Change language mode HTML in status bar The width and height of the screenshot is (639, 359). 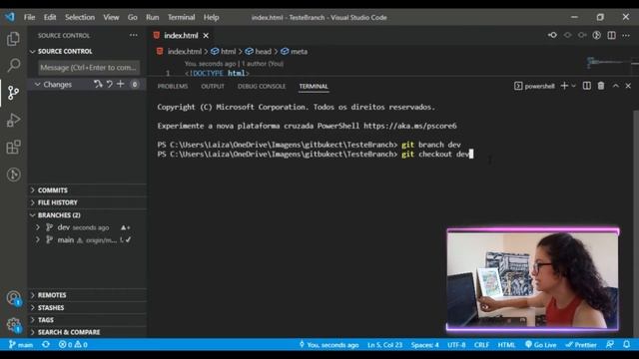[506, 345]
